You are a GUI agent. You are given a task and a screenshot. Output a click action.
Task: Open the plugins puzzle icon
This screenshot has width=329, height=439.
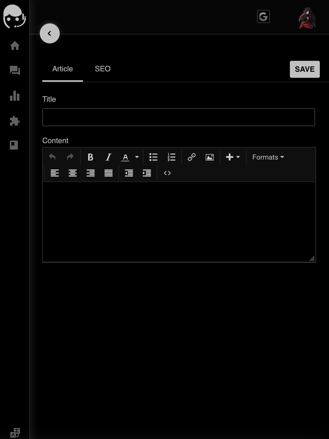15,121
